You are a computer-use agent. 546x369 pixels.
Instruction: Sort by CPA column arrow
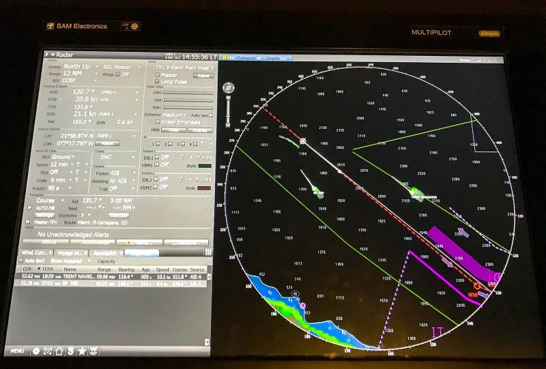[39, 269]
